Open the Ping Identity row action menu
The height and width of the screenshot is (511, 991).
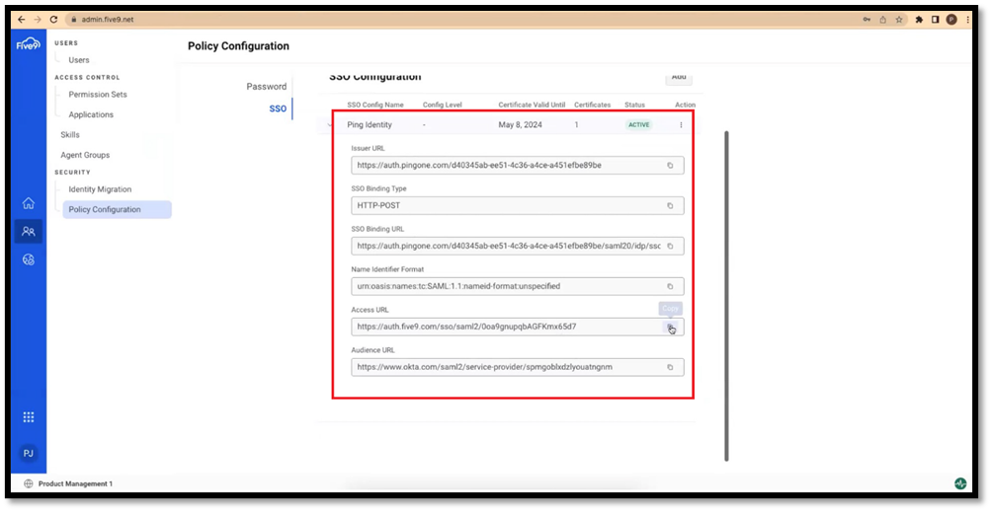[681, 125]
